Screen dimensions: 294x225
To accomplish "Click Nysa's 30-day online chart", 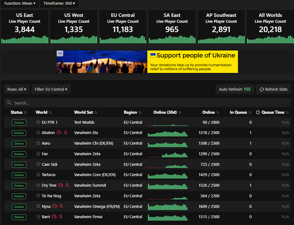I will tap(168, 207).
